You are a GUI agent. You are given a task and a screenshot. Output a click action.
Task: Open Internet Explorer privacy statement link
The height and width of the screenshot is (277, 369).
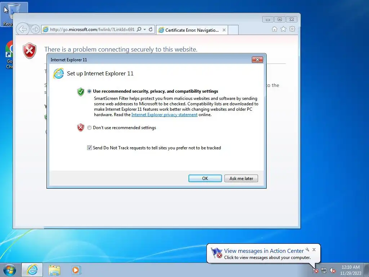pos(164,115)
